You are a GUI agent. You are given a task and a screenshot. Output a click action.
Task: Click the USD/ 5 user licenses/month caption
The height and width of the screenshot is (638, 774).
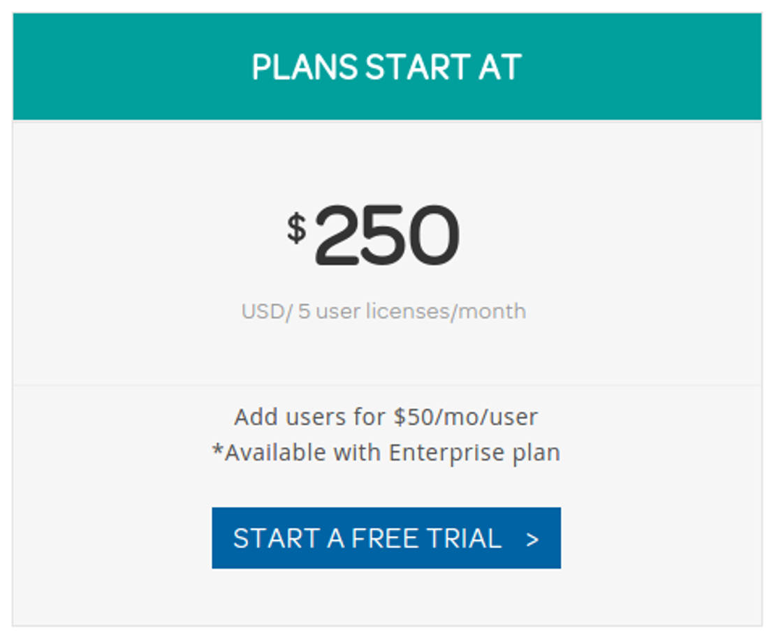coord(384,311)
